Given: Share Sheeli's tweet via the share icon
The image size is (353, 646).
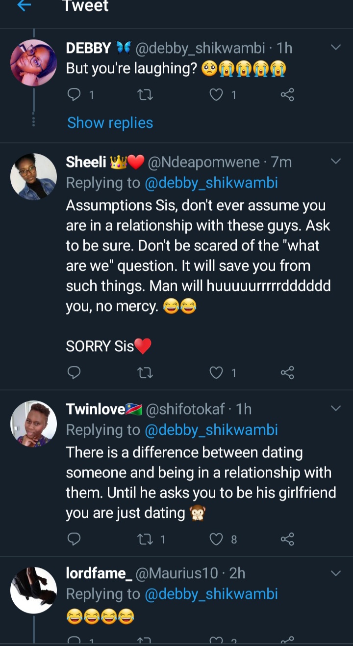Looking at the screenshot, I should tap(287, 373).
